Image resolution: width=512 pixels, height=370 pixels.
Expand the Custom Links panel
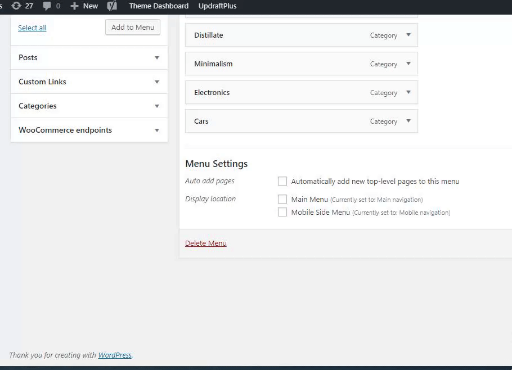click(x=157, y=82)
